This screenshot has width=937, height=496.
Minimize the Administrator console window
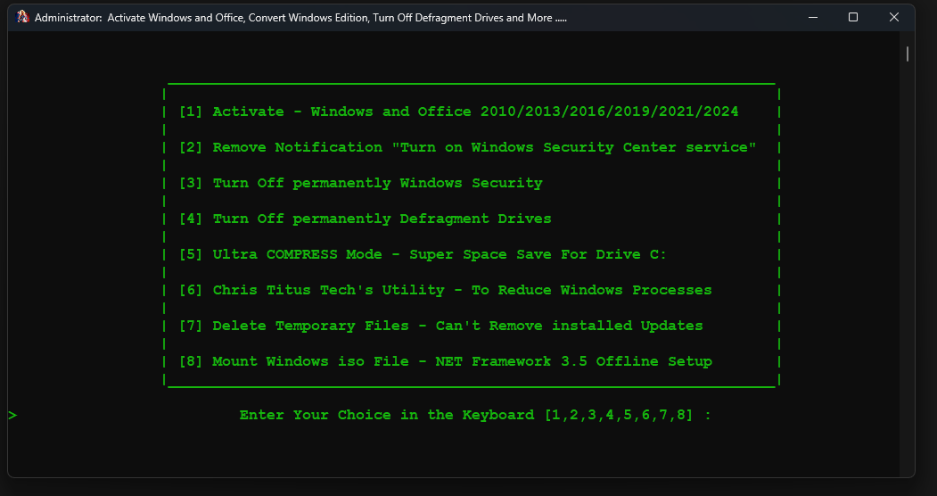(813, 17)
